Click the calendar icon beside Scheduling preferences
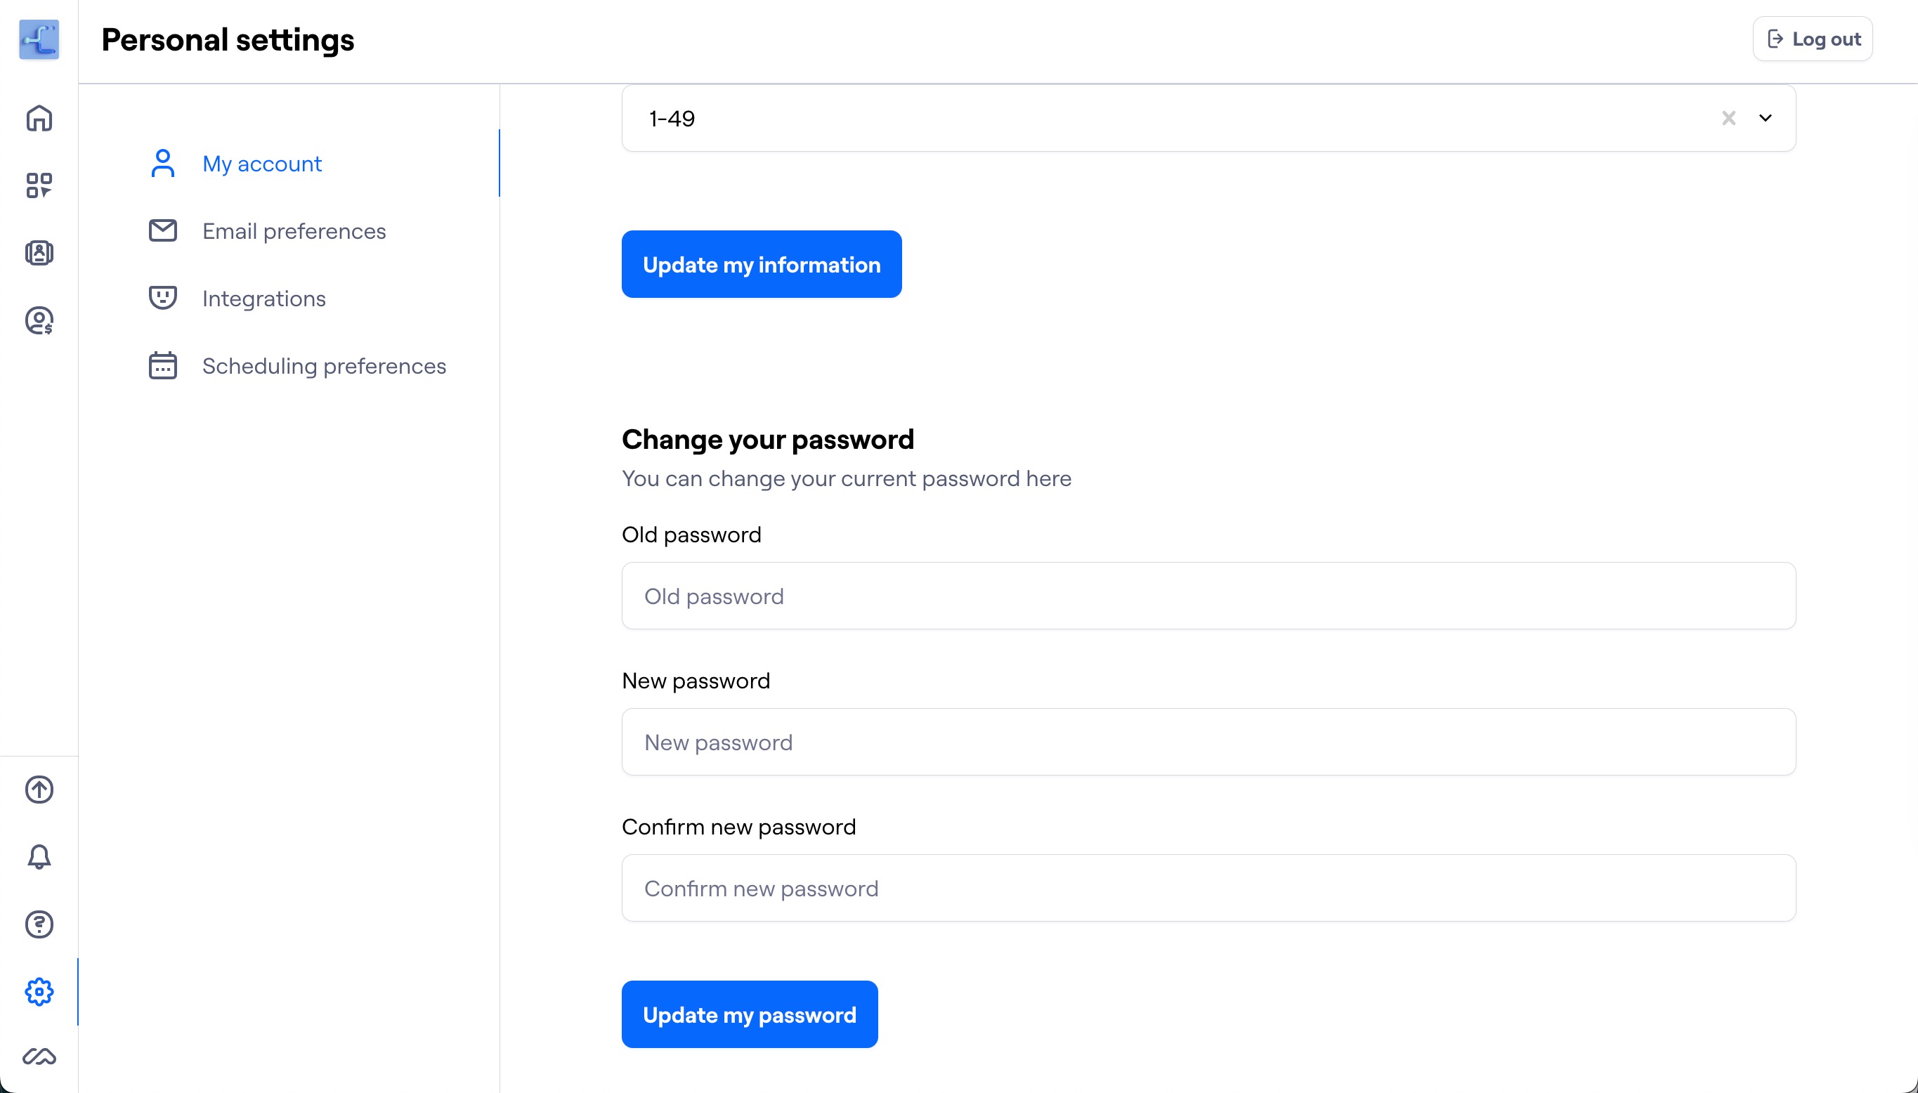Screen dimensions: 1918x1093 click(x=162, y=365)
